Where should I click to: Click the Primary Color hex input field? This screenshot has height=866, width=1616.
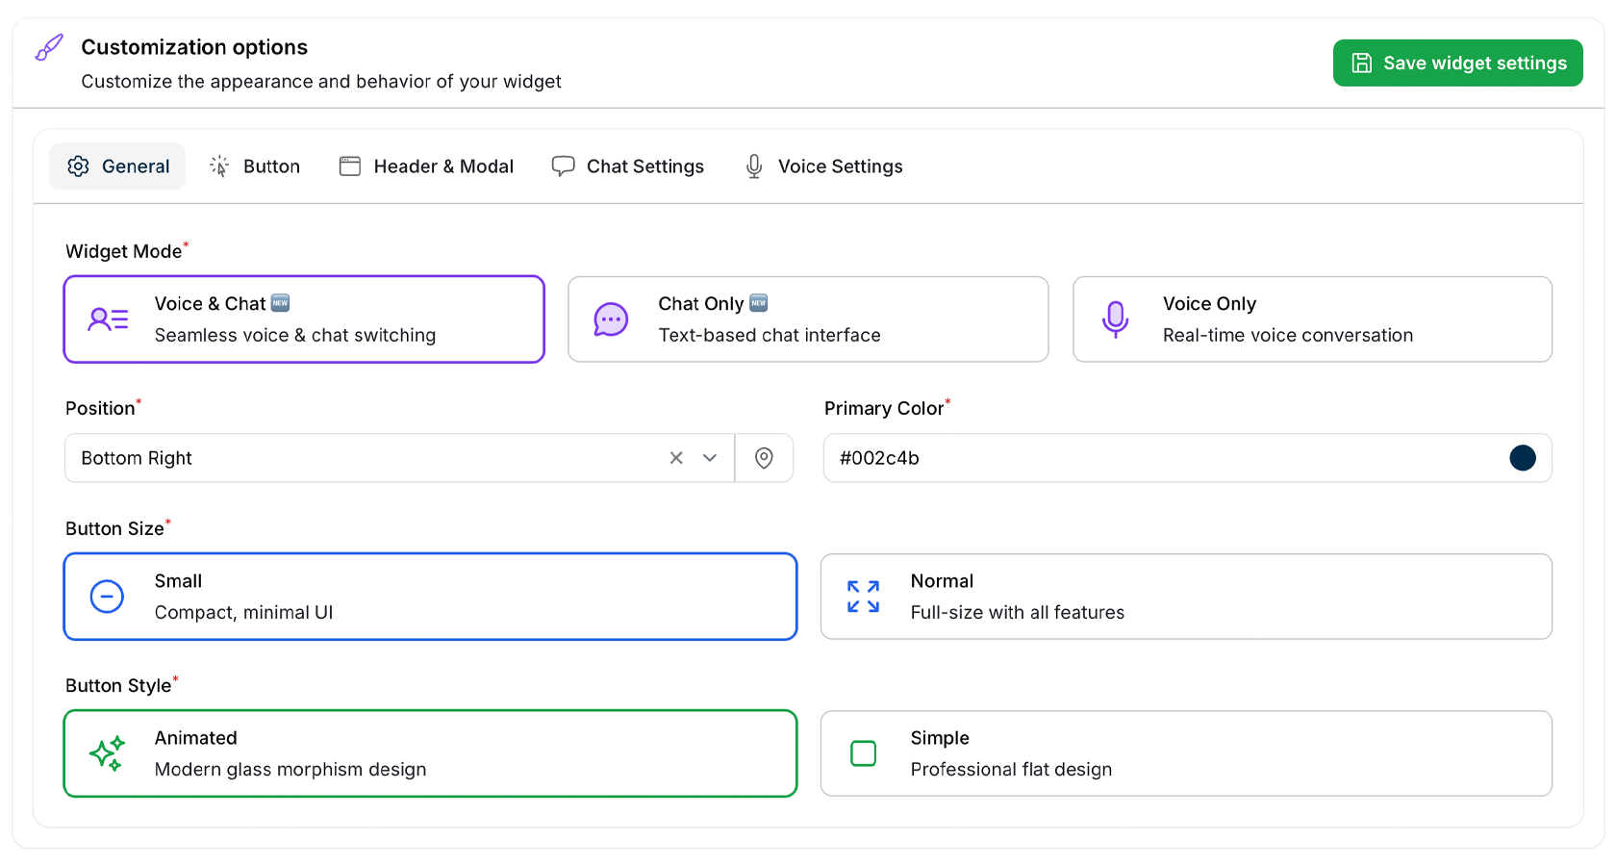coord(1154,458)
